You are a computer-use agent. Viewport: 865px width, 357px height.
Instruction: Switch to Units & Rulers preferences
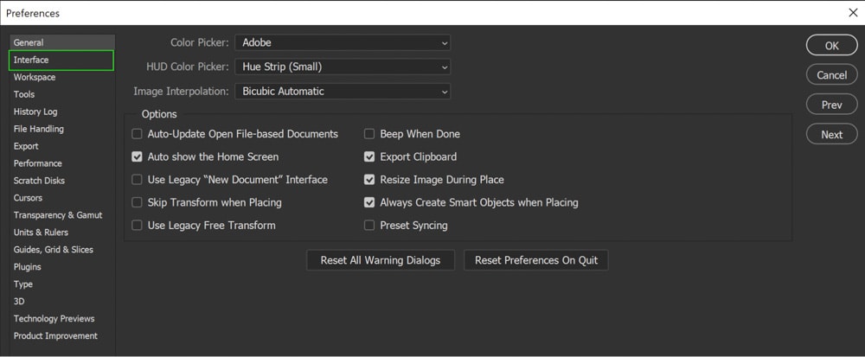tap(61, 232)
